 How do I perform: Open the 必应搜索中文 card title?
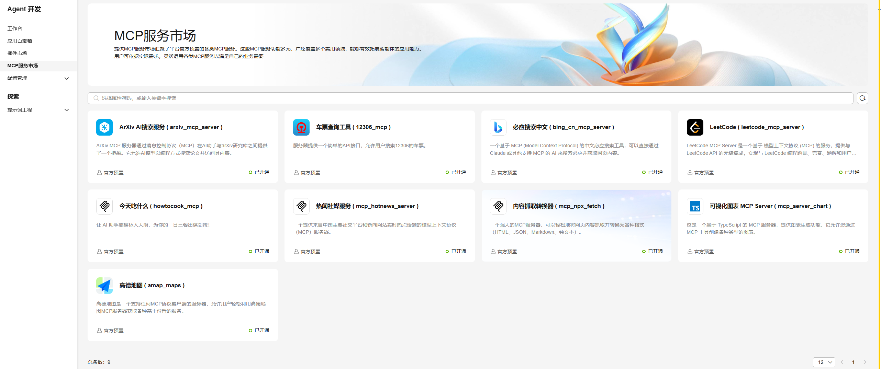(564, 127)
